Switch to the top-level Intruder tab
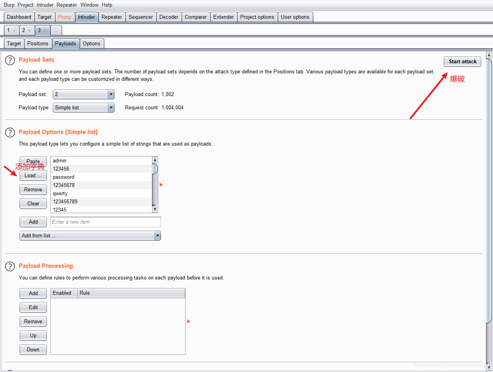The width and height of the screenshot is (493, 372). click(x=86, y=17)
